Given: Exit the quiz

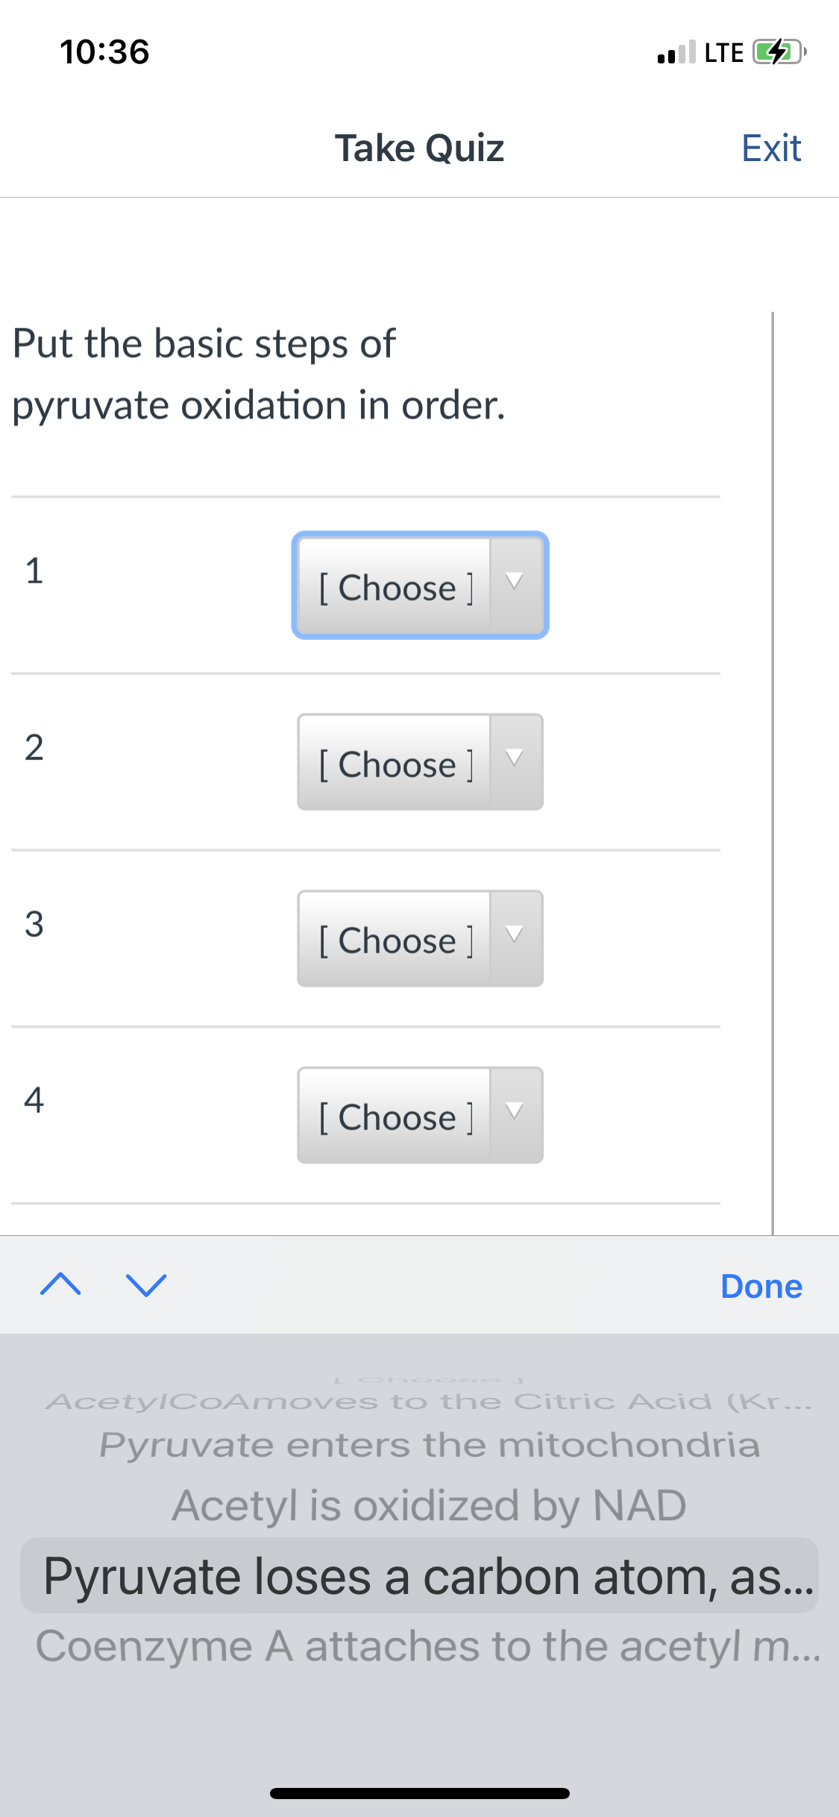Looking at the screenshot, I should point(771,148).
